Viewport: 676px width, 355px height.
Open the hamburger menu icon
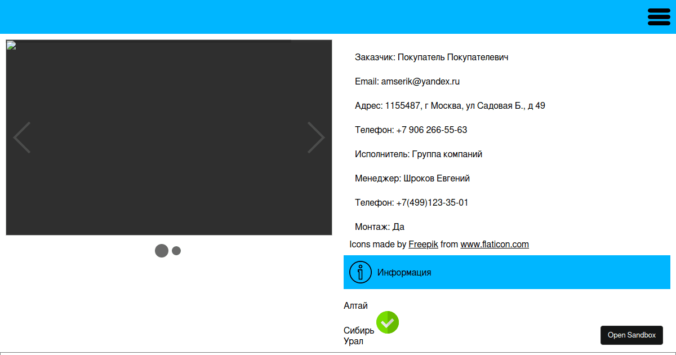pyautogui.click(x=659, y=17)
